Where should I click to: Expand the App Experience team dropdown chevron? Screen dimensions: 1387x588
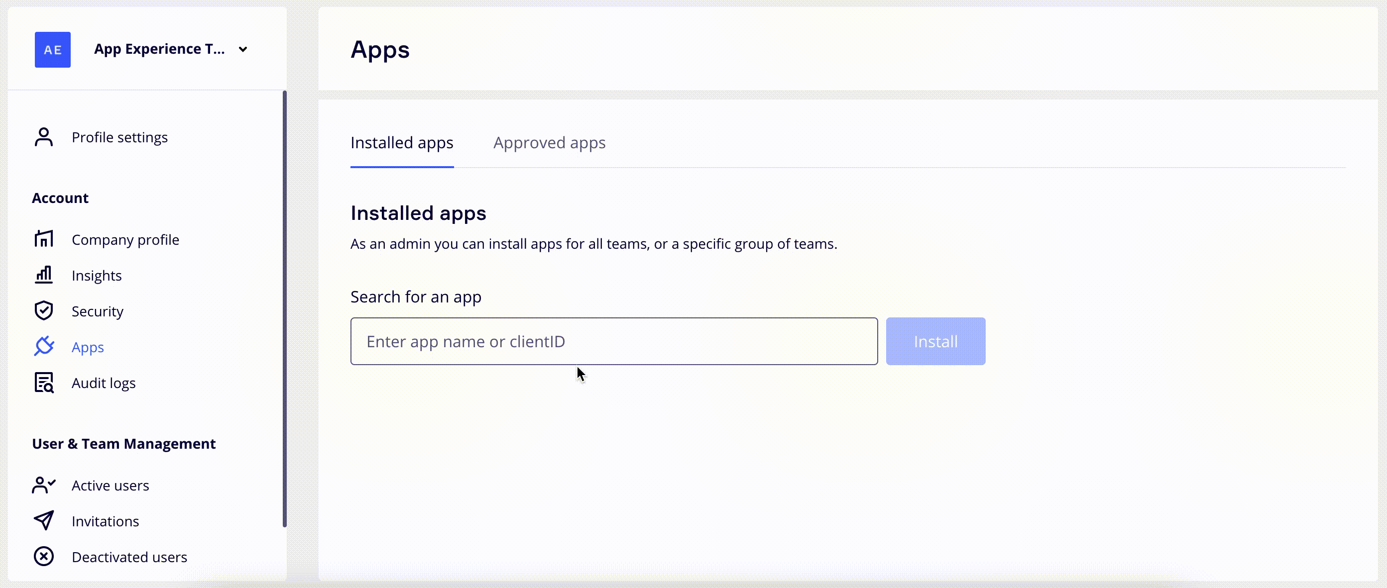click(243, 49)
